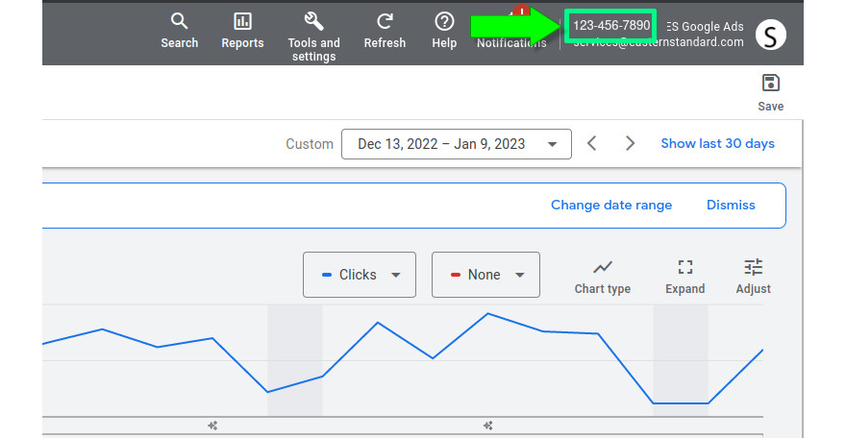Click Show last 30 days link
Image resolution: width=846 pixels, height=438 pixels.
717,143
